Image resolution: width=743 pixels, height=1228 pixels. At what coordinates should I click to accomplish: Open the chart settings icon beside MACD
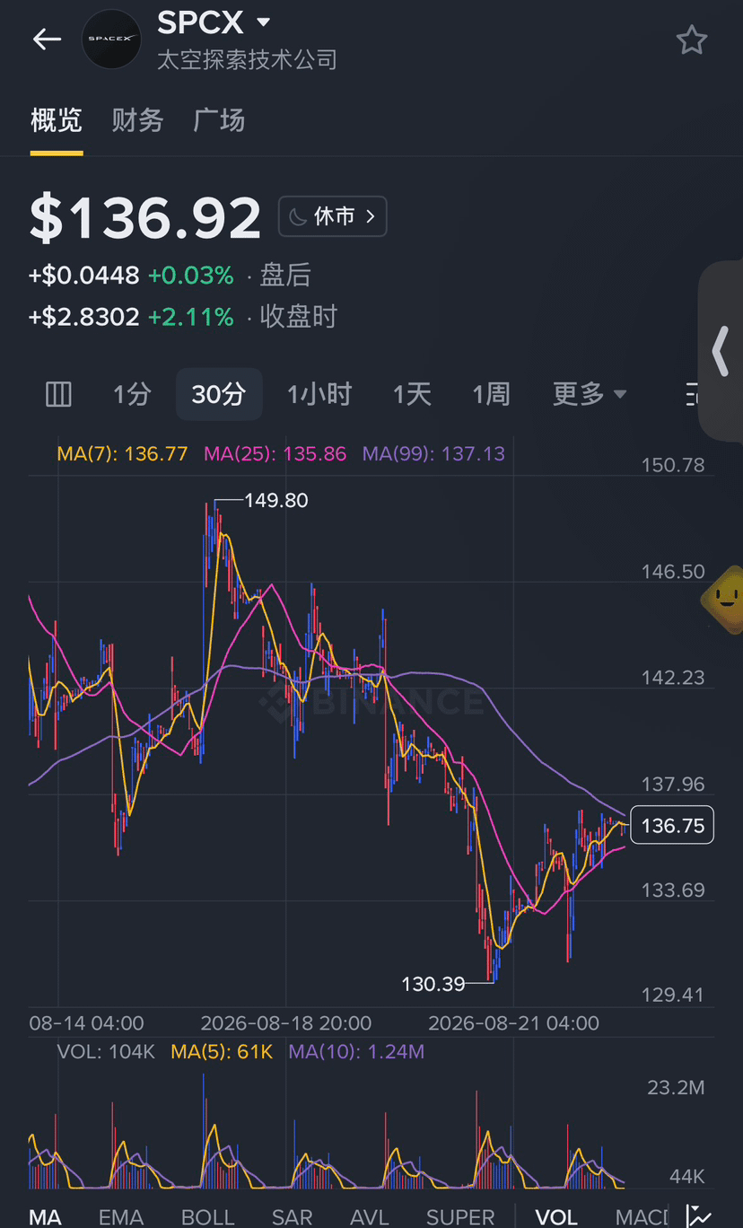tap(698, 1215)
